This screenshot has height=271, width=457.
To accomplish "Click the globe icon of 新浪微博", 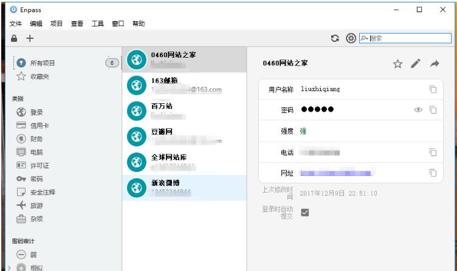I will click(136, 188).
